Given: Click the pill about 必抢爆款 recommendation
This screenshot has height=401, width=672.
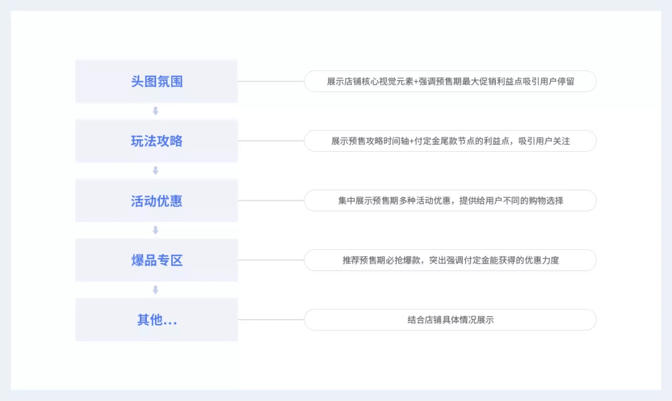Looking at the screenshot, I should click(450, 260).
